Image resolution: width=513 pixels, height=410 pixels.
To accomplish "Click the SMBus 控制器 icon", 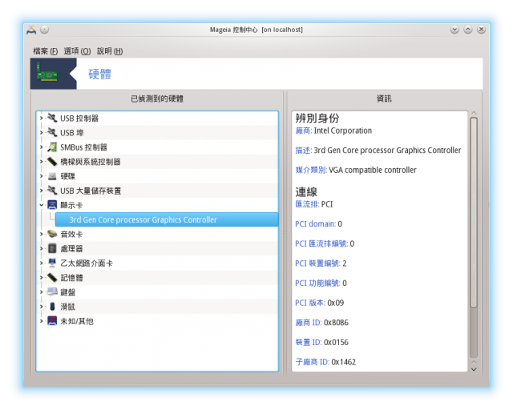I will (52, 147).
